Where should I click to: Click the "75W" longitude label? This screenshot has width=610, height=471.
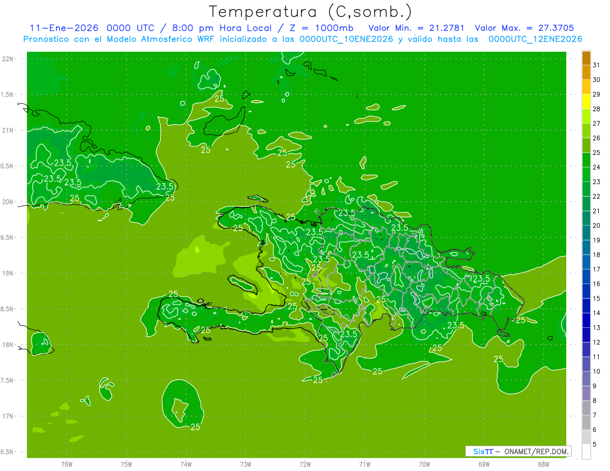tap(126, 464)
